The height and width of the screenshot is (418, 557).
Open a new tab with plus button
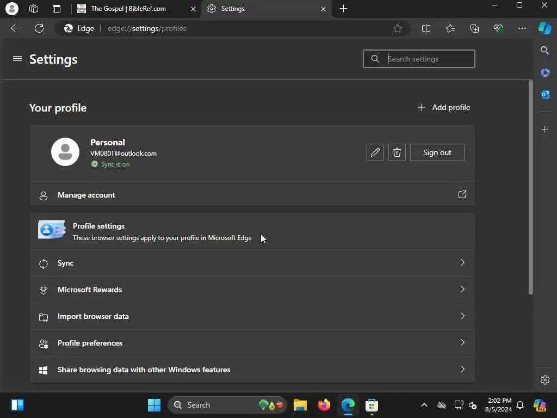(343, 9)
